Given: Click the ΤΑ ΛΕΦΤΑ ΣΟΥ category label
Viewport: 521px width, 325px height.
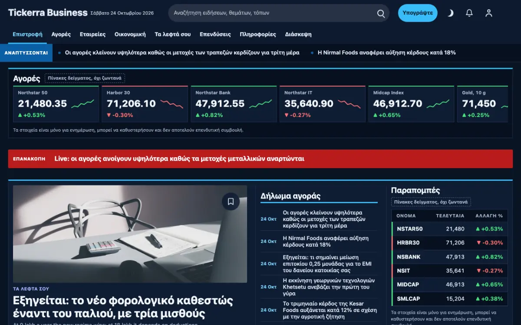Looking at the screenshot, I should coord(31,289).
